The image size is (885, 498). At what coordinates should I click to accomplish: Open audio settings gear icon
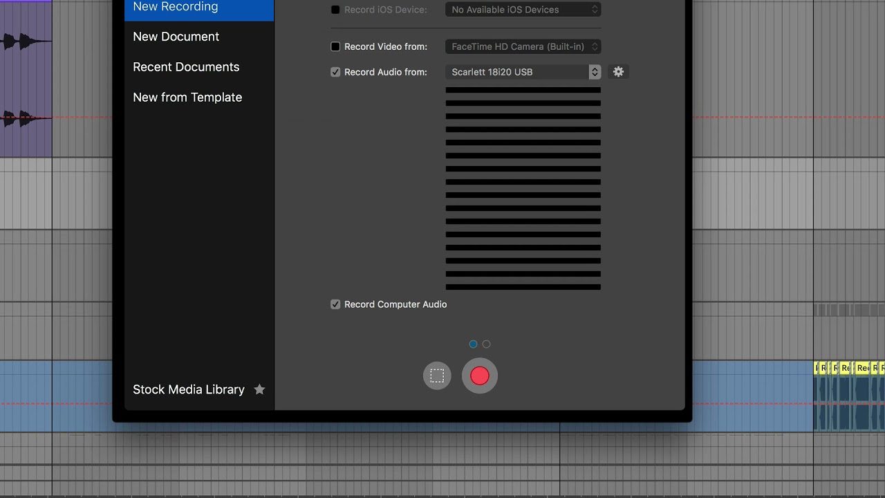(618, 72)
